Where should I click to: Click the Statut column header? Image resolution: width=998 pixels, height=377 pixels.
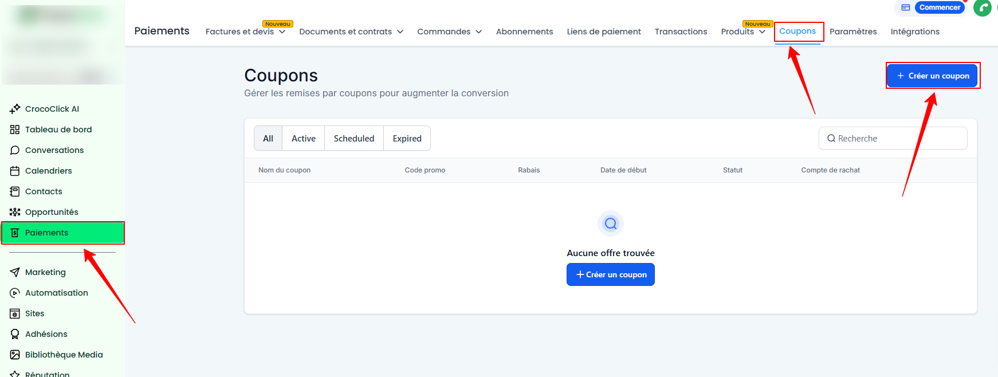[x=732, y=170]
